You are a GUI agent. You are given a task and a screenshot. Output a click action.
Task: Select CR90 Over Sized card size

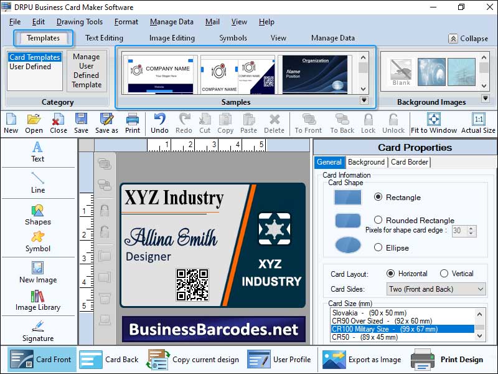402,321
